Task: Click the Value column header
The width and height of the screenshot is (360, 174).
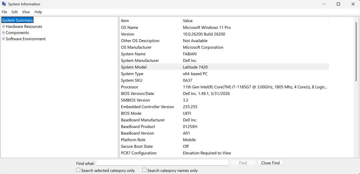Action: 255,21
